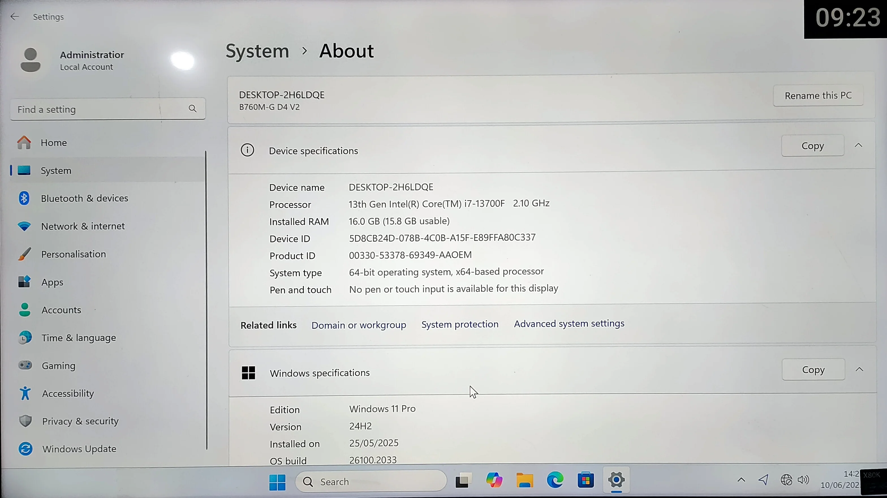Click the location arrow tray icon

tap(763, 479)
